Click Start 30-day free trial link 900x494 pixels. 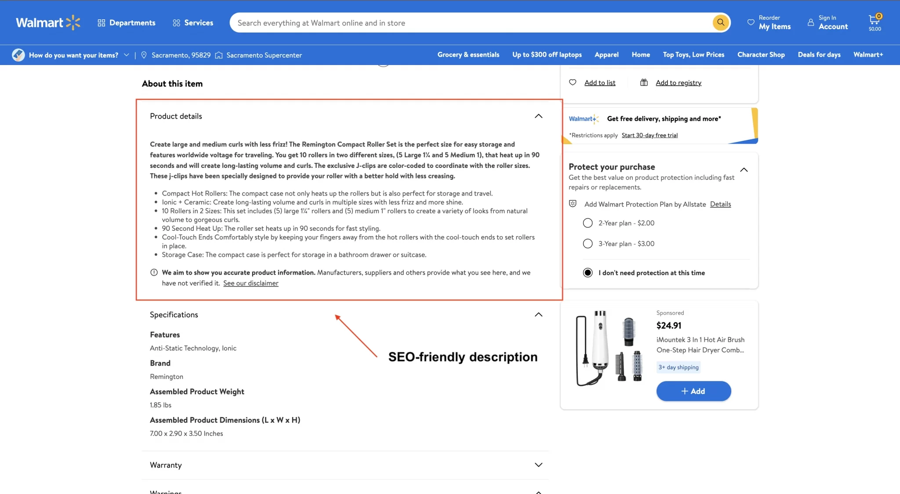tap(649, 135)
